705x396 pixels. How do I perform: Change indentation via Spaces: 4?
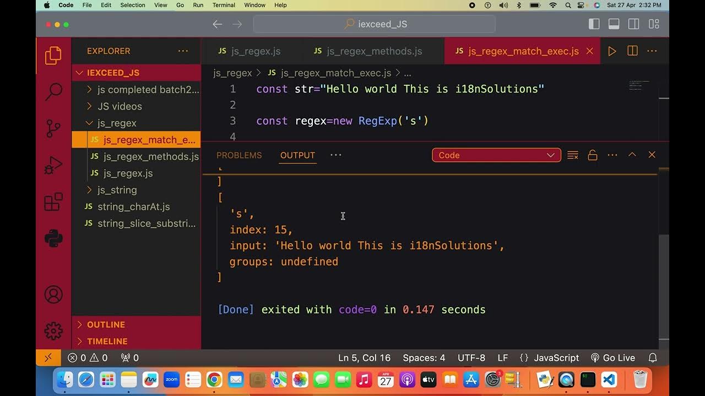coord(424,358)
